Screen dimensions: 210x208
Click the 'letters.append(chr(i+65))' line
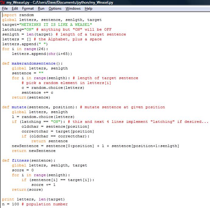[x=42, y=54]
